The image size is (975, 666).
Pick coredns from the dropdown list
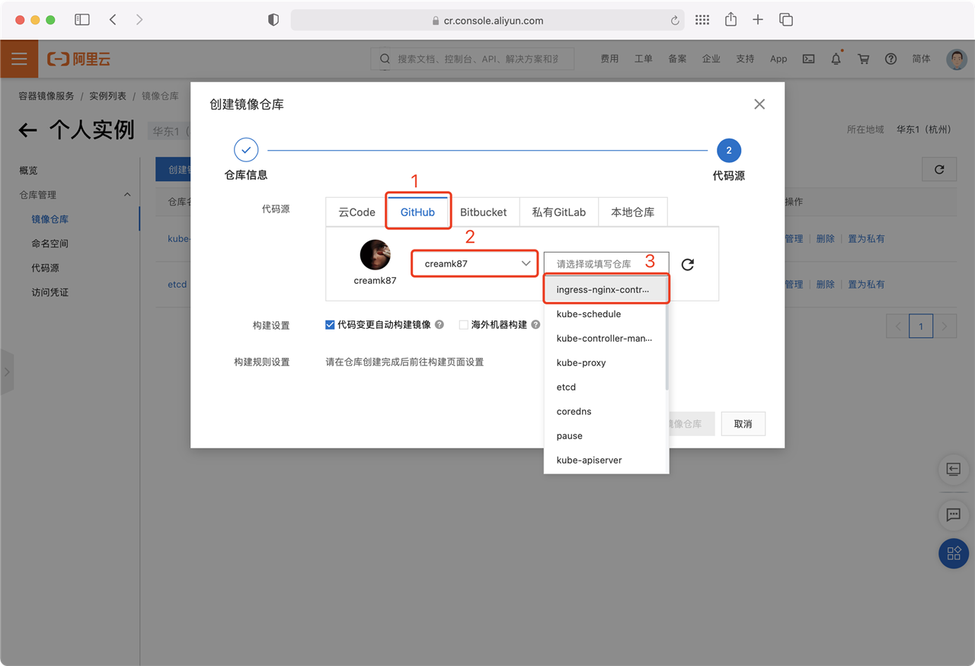(x=606, y=412)
